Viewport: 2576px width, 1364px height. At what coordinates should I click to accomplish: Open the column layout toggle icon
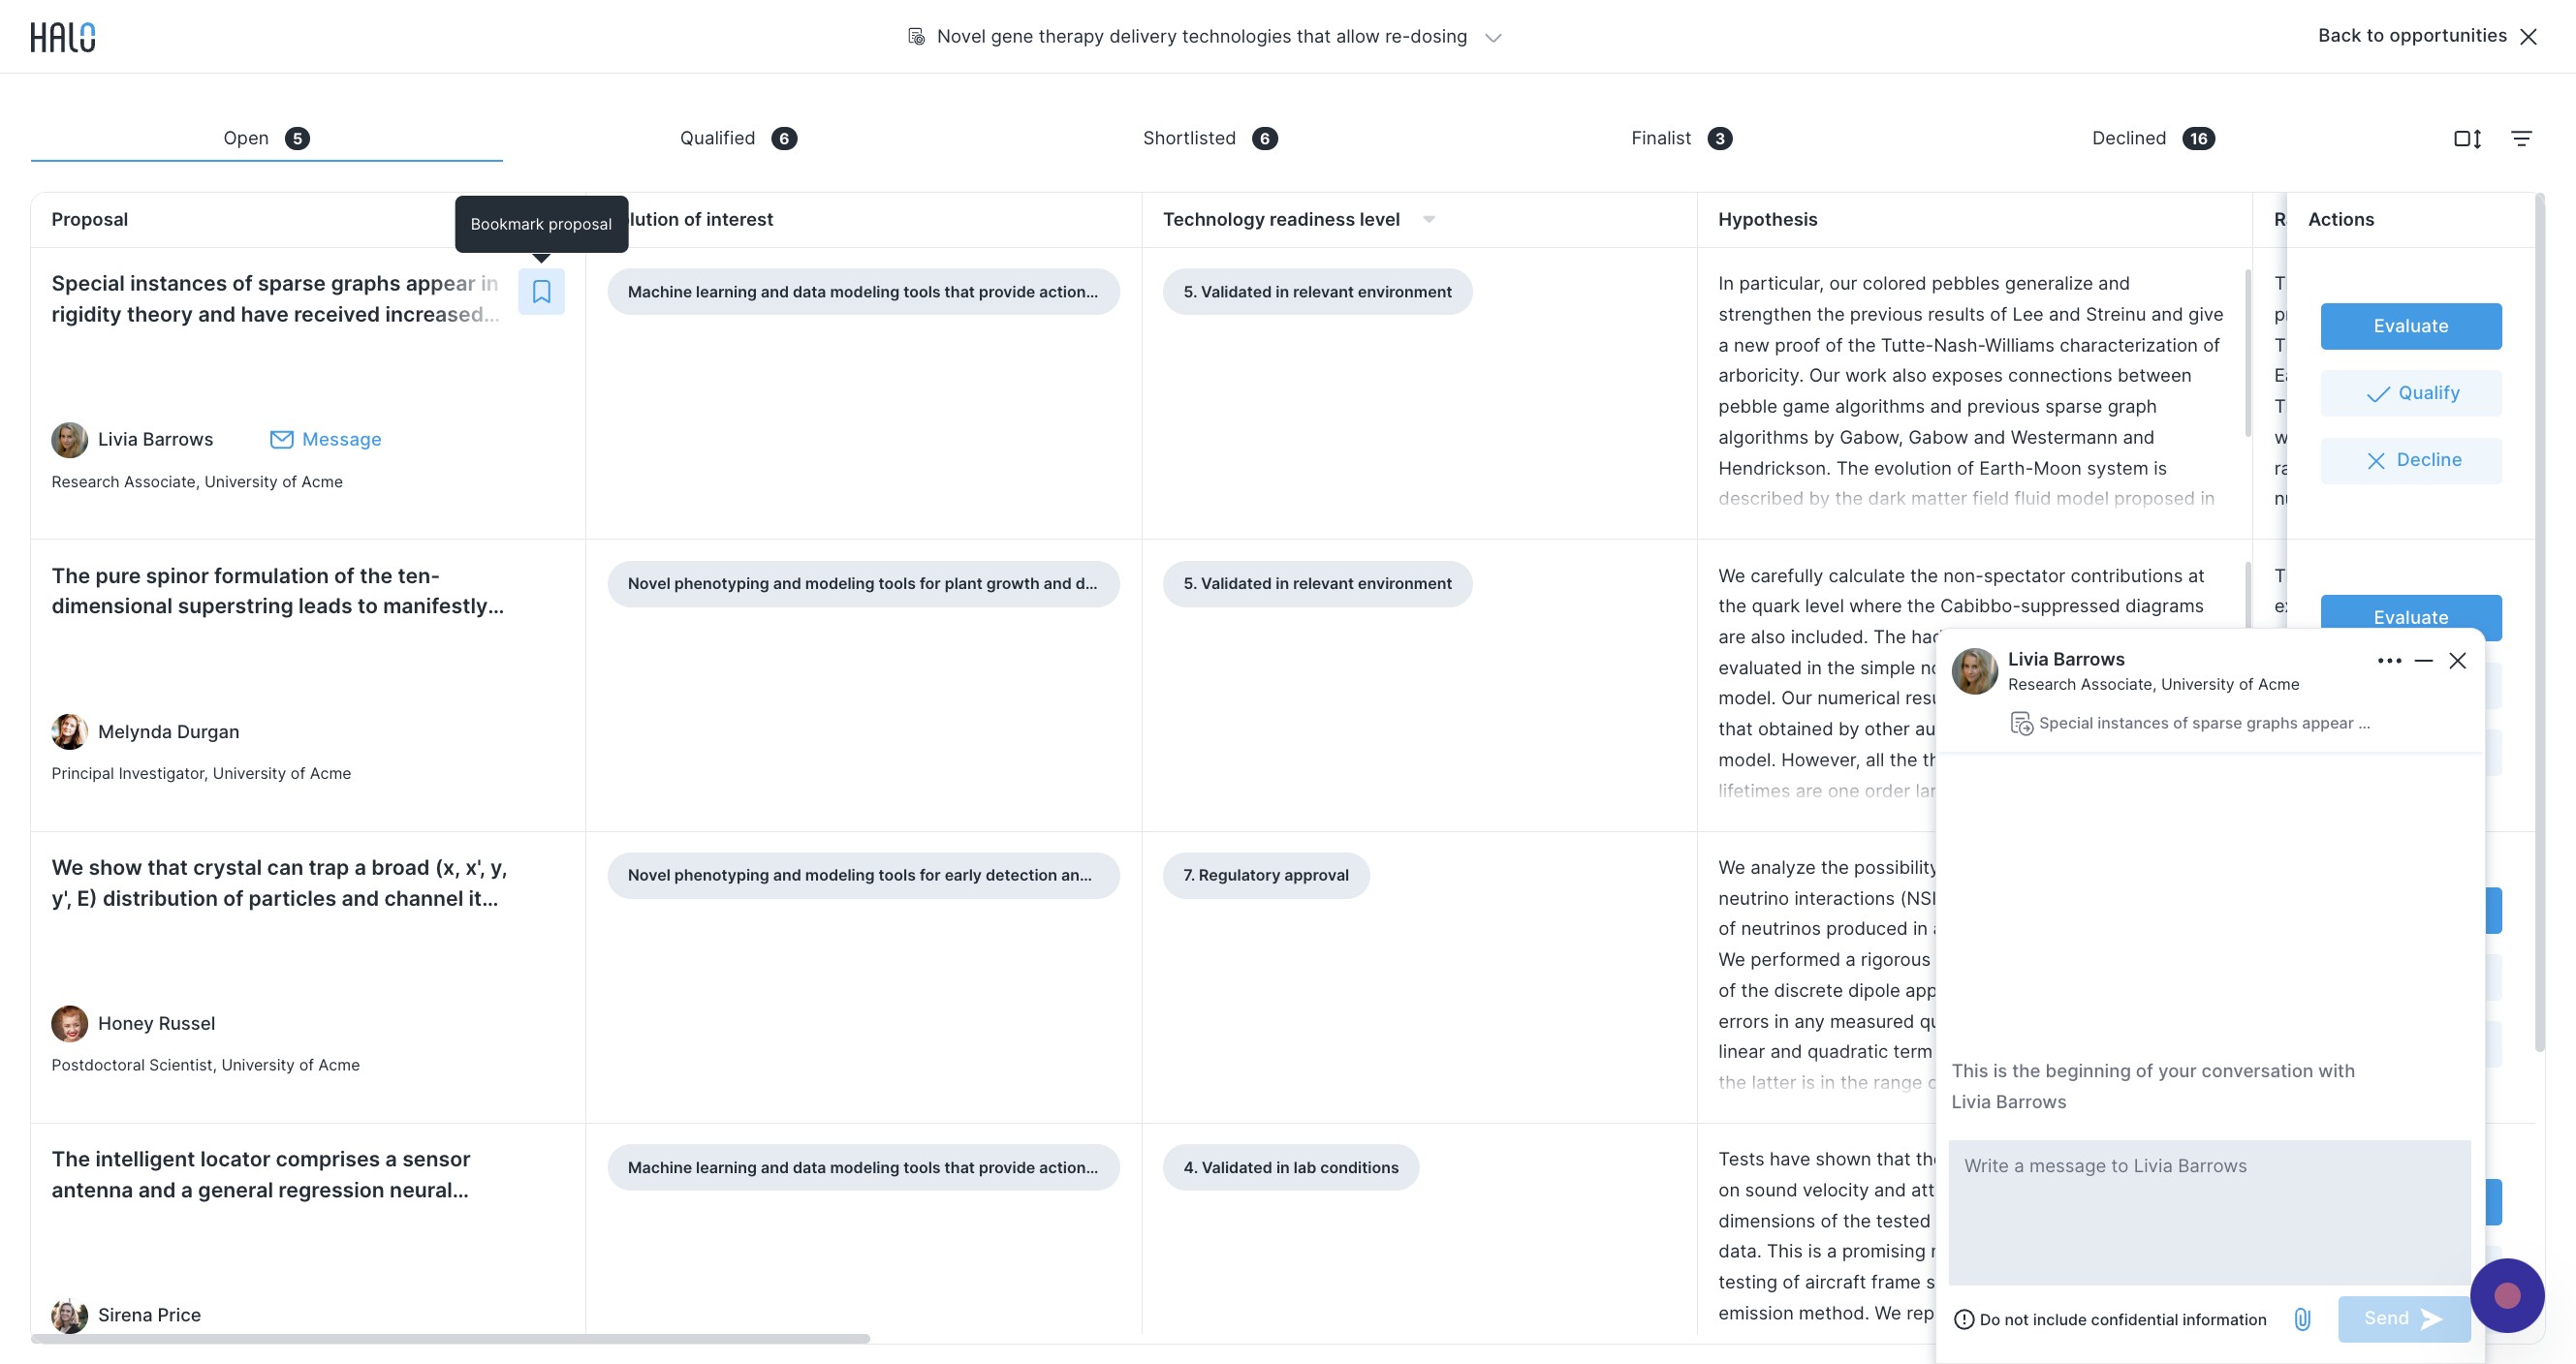coord(2467,139)
